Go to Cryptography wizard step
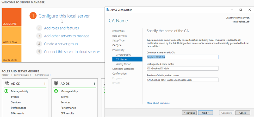This screenshot has height=117, width=254. point(123,55)
